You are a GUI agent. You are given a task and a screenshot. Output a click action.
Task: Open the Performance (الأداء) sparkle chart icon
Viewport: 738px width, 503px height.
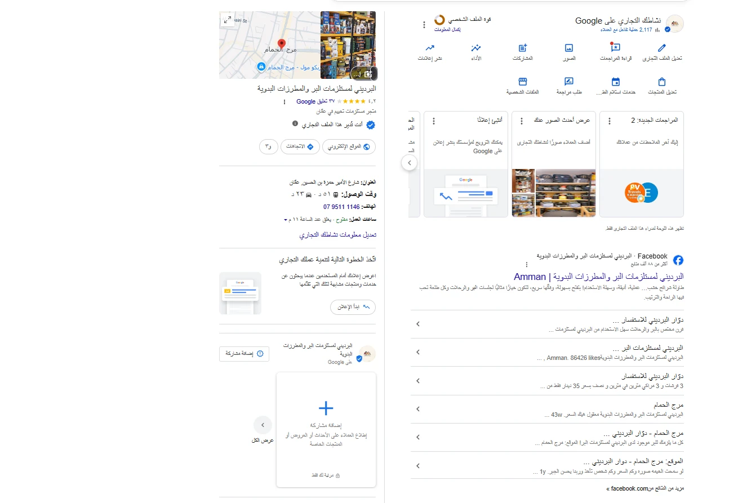pos(476,48)
